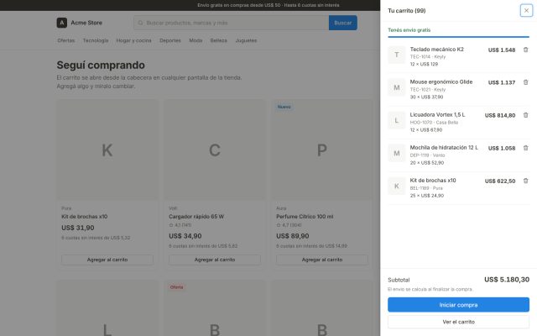This screenshot has width=537, height=336.
Task: Open the Tecnología category
Action: [95, 40]
